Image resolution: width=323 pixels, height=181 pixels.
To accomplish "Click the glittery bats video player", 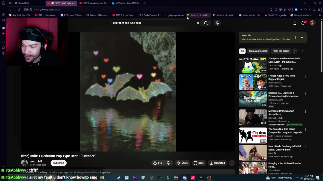I will coord(128,92).
